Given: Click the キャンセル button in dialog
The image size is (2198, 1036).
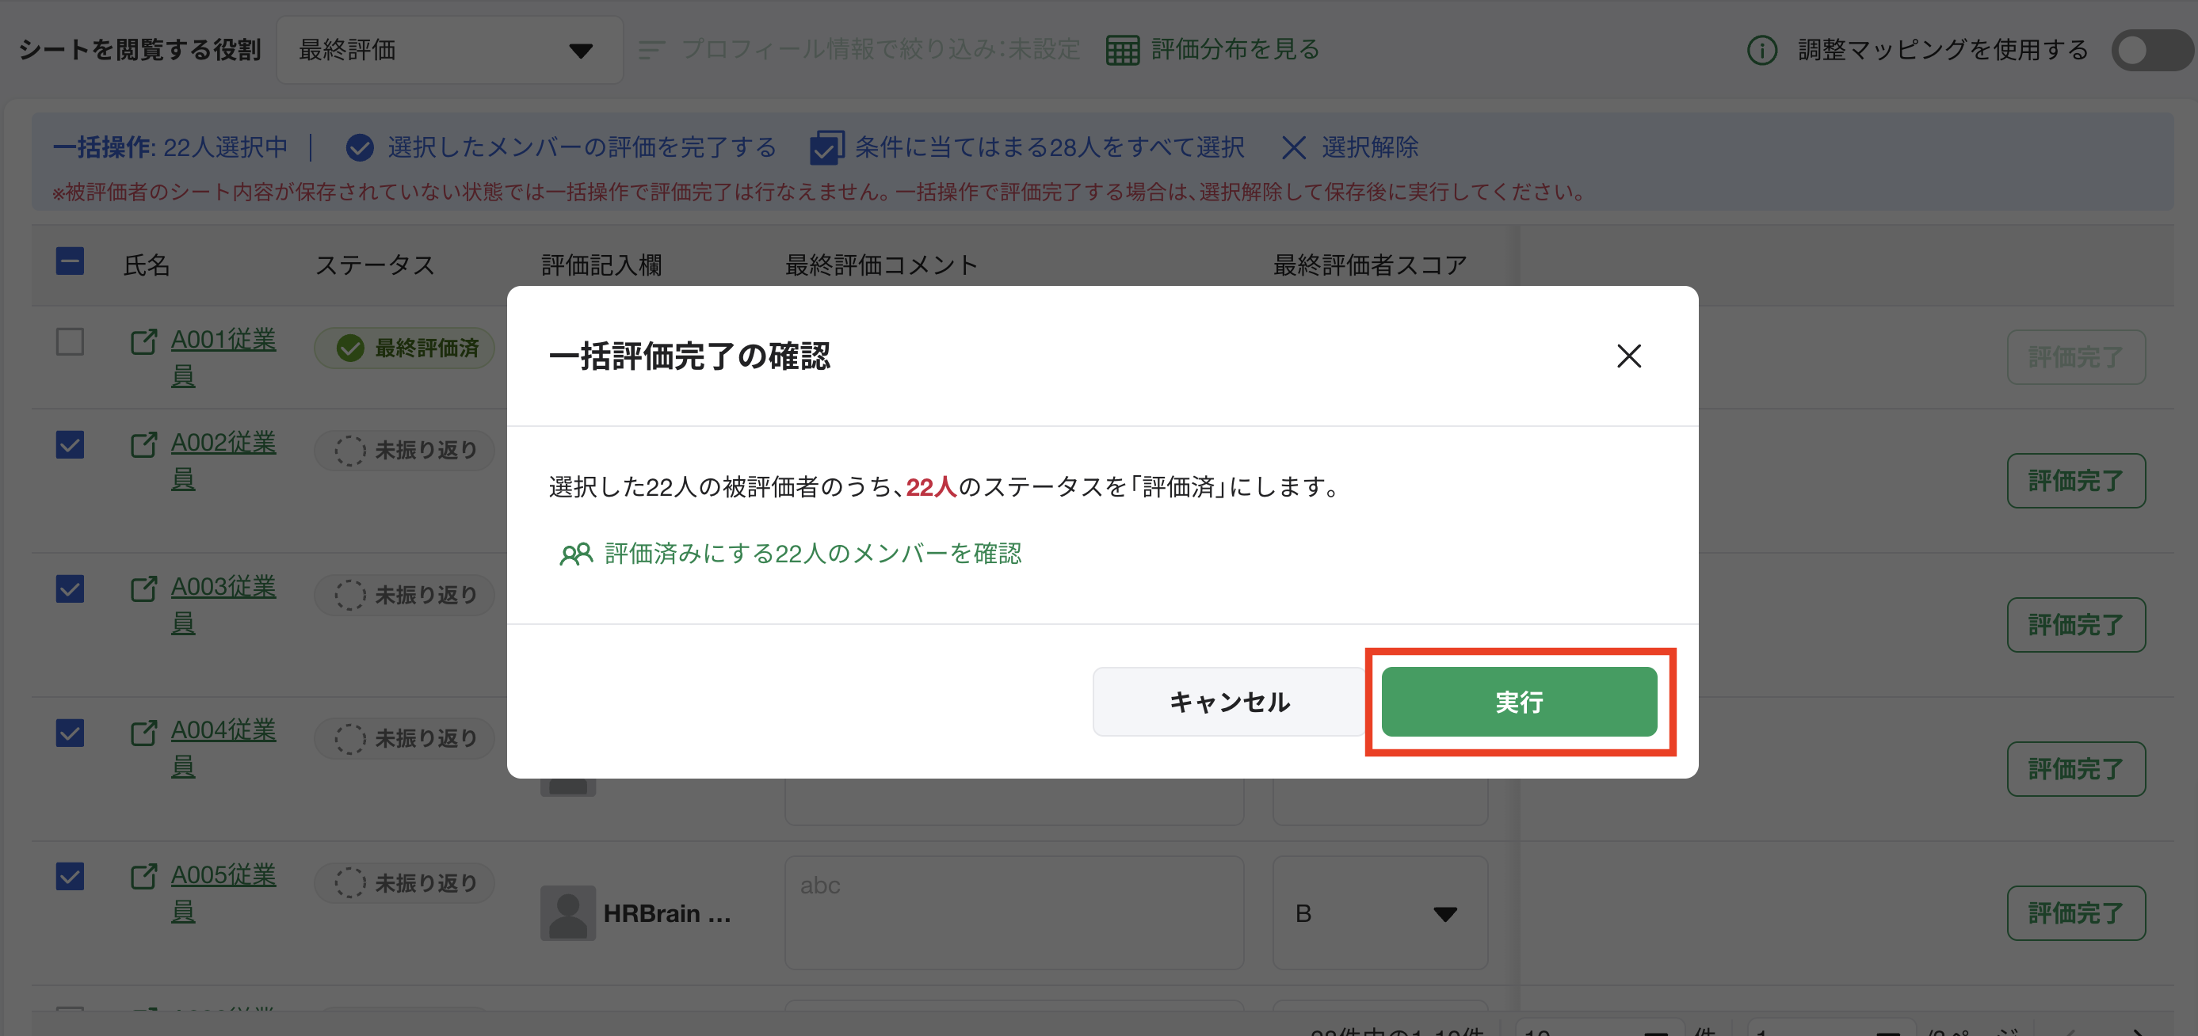Looking at the screenshot, I should click(1229, 702).
